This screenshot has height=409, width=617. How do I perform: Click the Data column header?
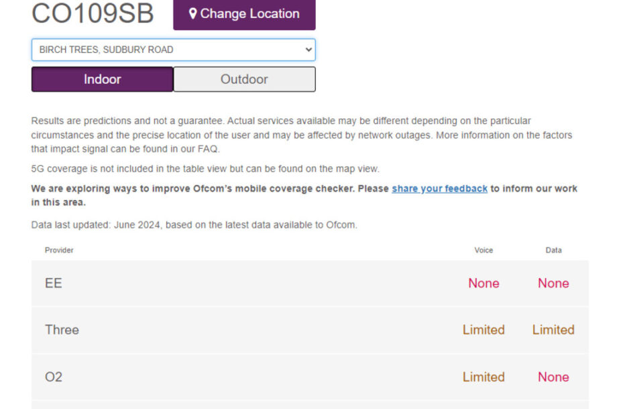click(553, 250)
